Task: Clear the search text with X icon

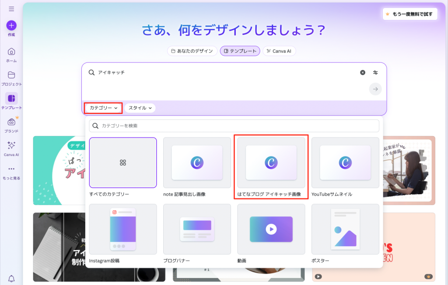Action: coord(362,72)
